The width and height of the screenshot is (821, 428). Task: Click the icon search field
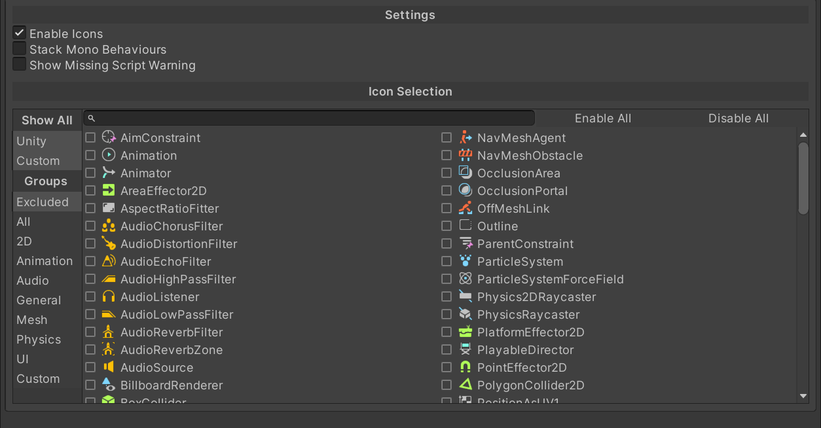pyautogui.click(x=314, y=118)
